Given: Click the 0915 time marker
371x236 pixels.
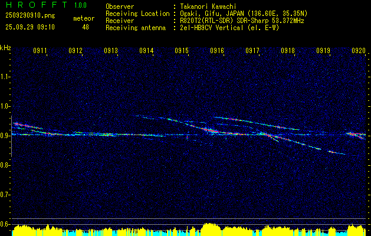Looking at the screenshot, I should (x=182, y=50).
